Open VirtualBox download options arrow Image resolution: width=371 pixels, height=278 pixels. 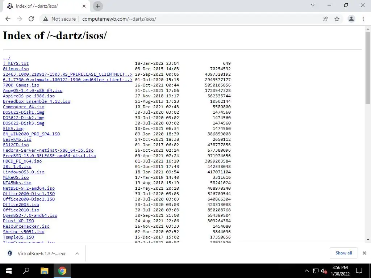(x=77, y=253)
